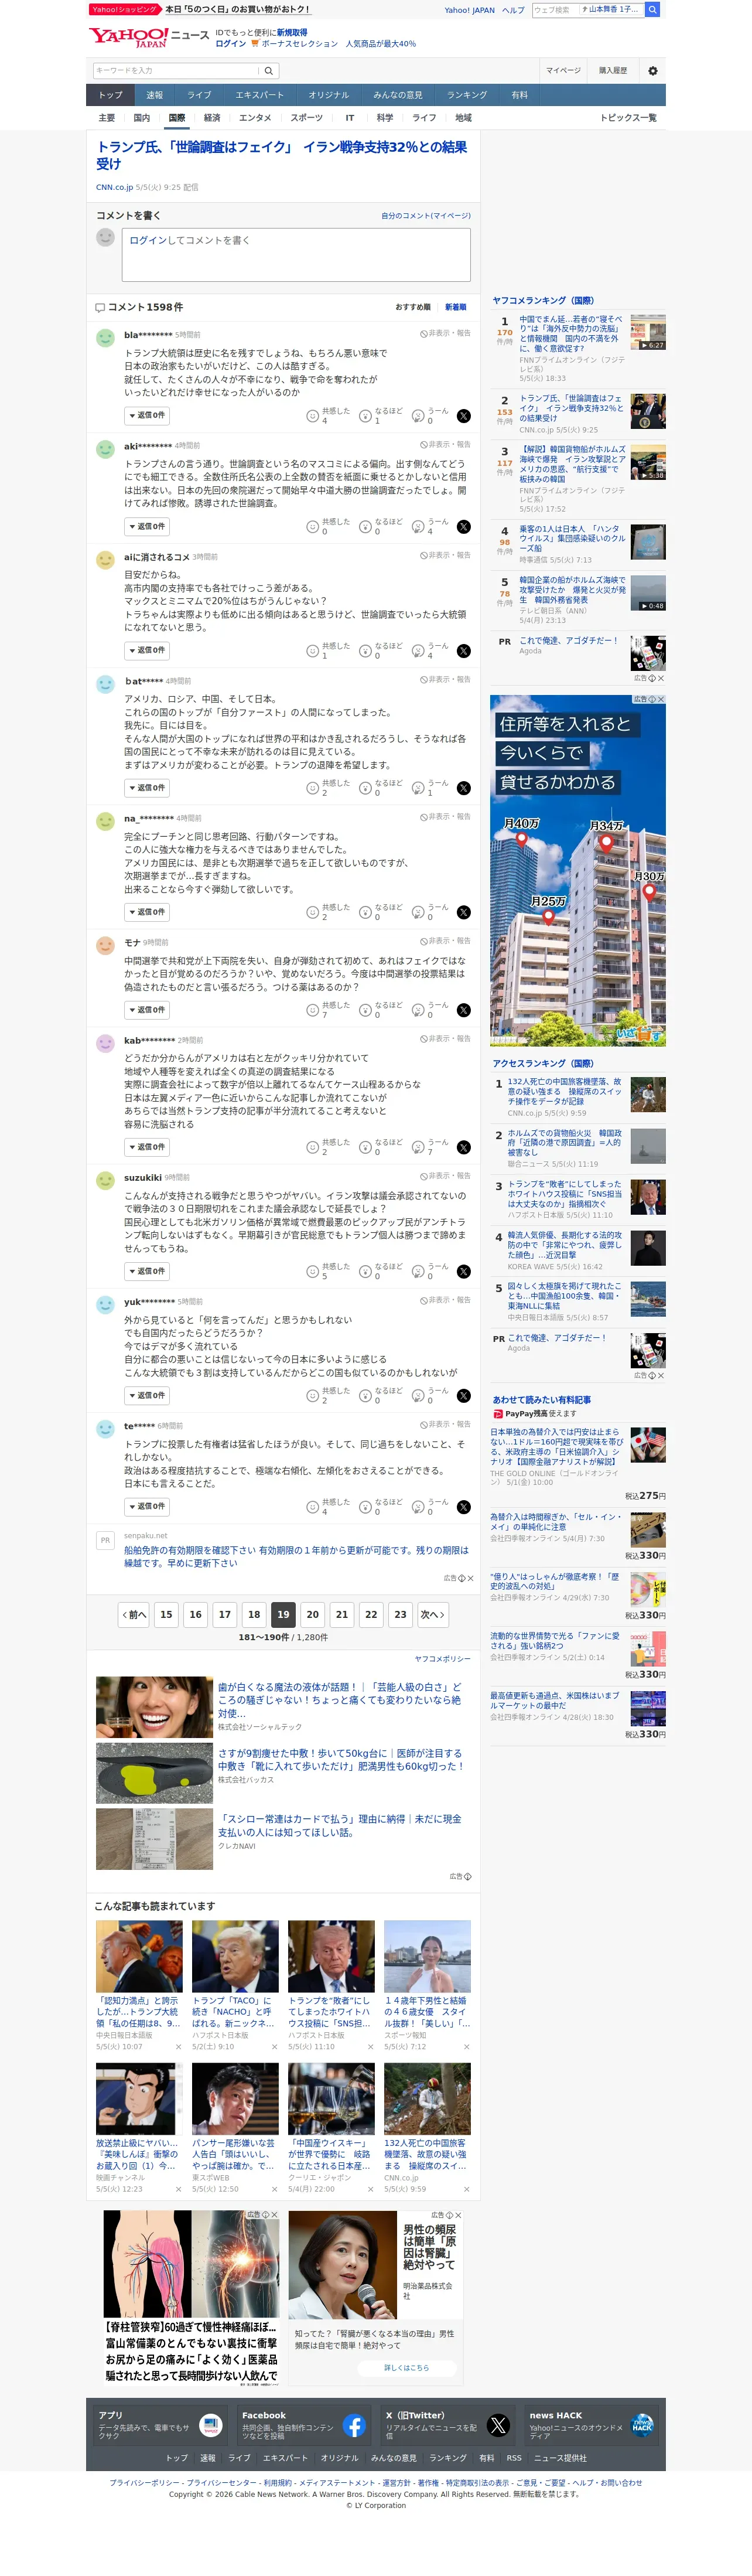752x2576 pixels.
Task: Click the login-to-comment text box
Action: [x=296, y=255]
